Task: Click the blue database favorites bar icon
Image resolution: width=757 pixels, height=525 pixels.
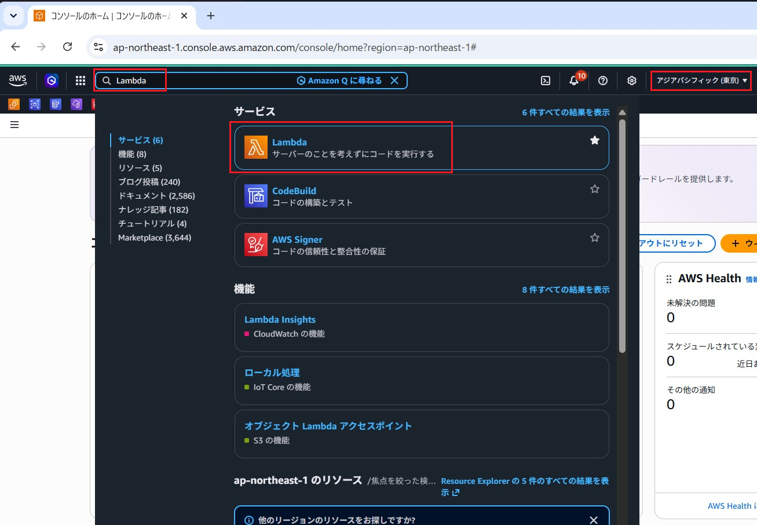Action: 56,104
